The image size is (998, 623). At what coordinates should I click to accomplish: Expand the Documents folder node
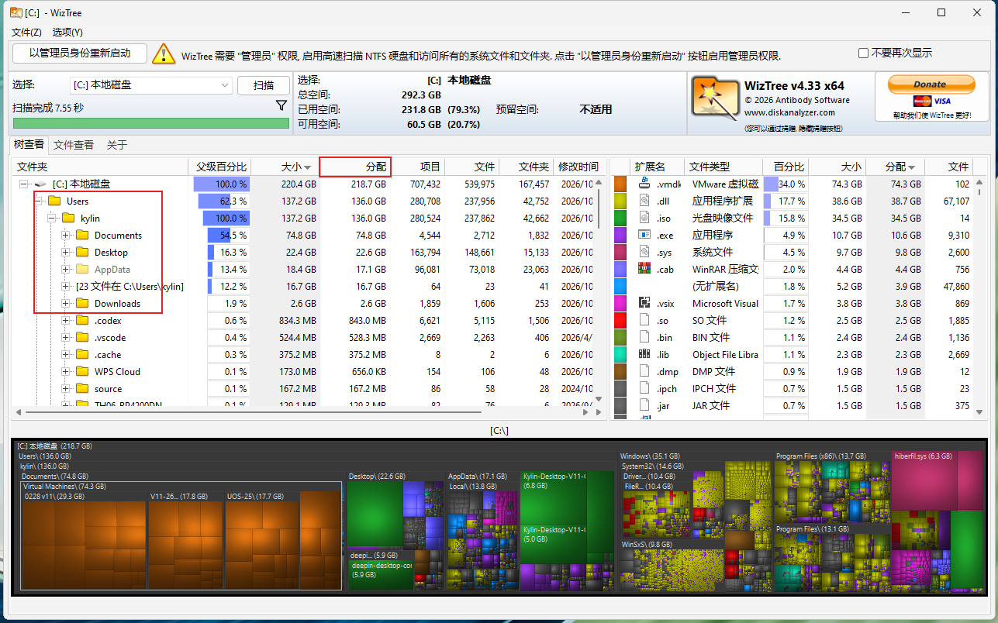[66, 236]
